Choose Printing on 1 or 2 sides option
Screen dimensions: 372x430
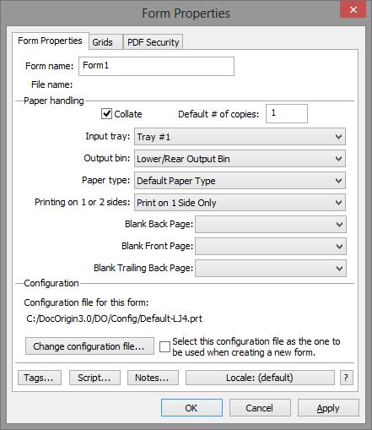[x=240, y=203]
